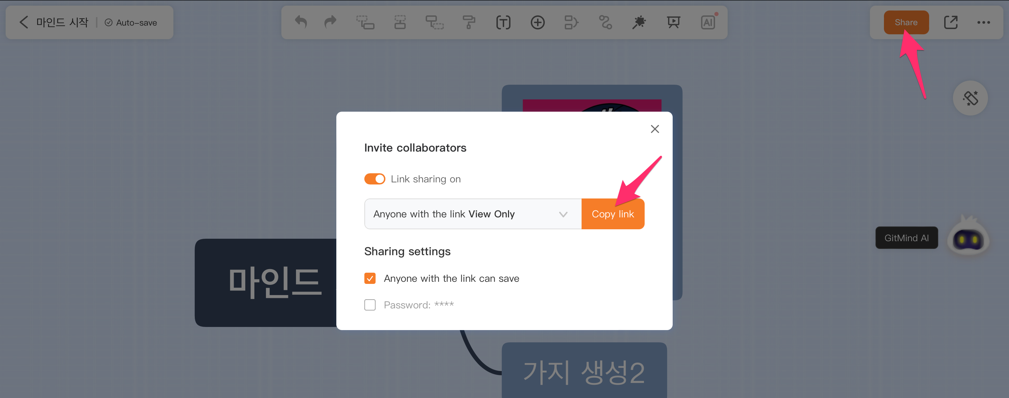Close the Invite collaborators dialog
This screenshot has width=1009, height=398.
[654, 129]
